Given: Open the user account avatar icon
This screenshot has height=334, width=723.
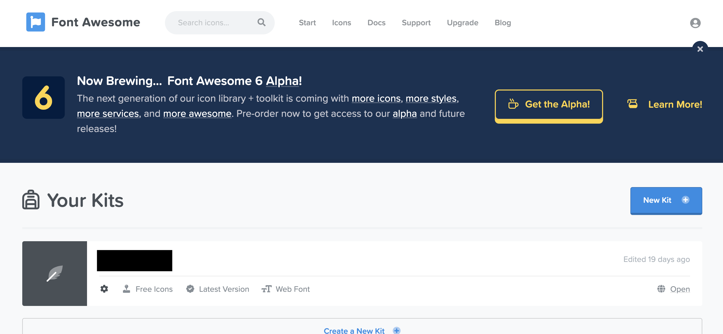Looking at the screenshot, I should (x=695, y=23).
